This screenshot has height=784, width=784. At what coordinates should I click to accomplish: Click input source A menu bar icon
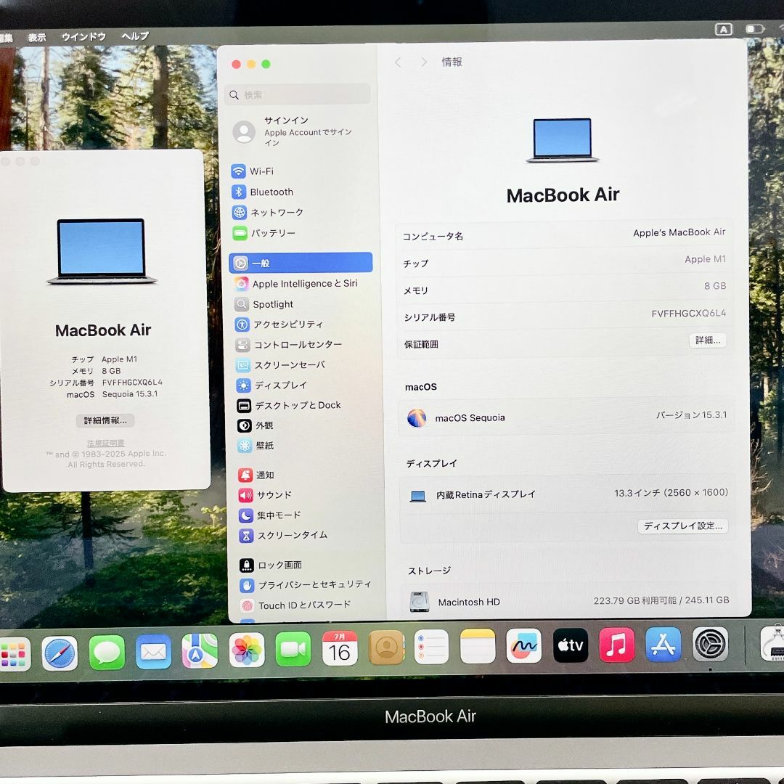724,30
